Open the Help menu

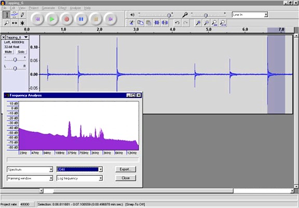pos(87,8)
